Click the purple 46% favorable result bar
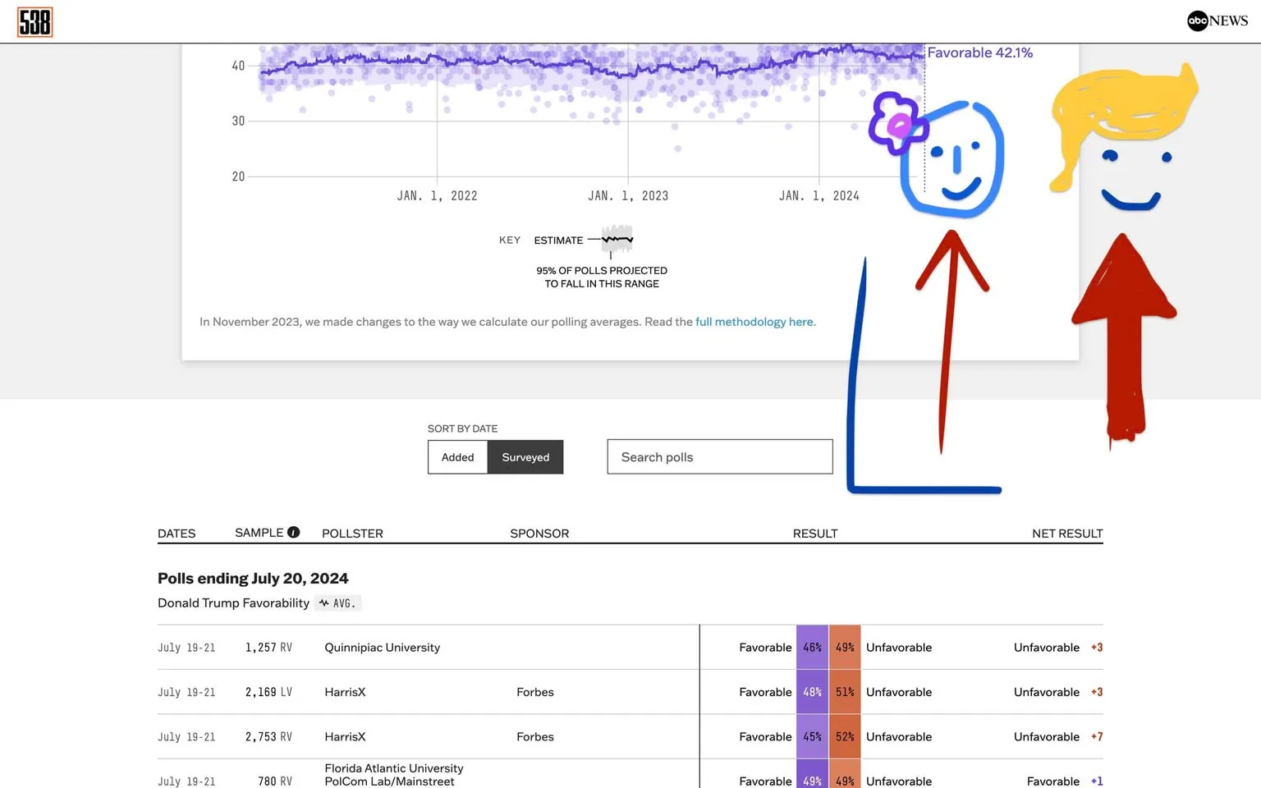 pyautogui.click(x=811, y=647)
